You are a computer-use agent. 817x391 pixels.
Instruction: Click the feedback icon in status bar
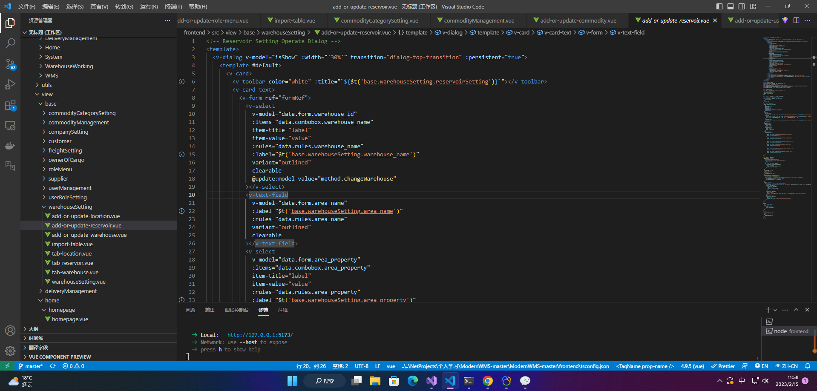[x=745, y=366]
